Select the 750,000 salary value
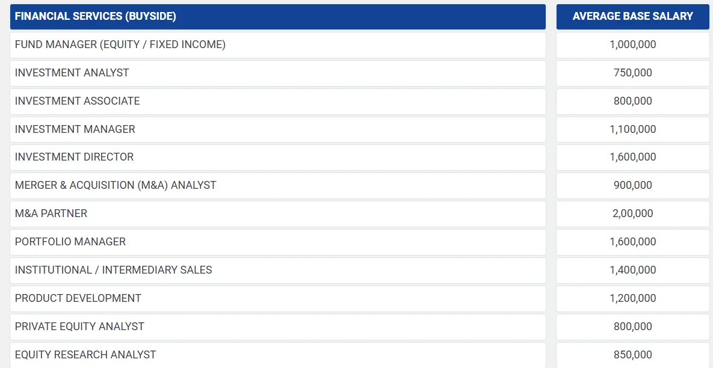This screenshot has width=713, height=368. 632,73
